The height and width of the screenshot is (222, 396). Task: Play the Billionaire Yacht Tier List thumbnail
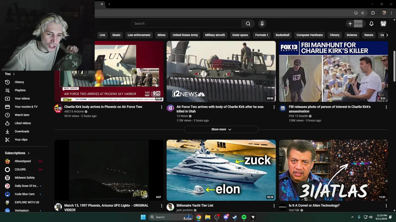click(x=221, y=170)
